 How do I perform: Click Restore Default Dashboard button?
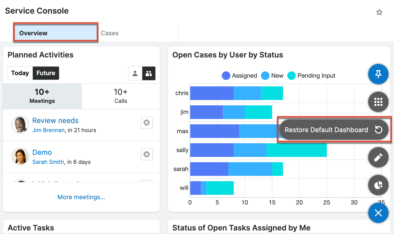coord(333,130)
